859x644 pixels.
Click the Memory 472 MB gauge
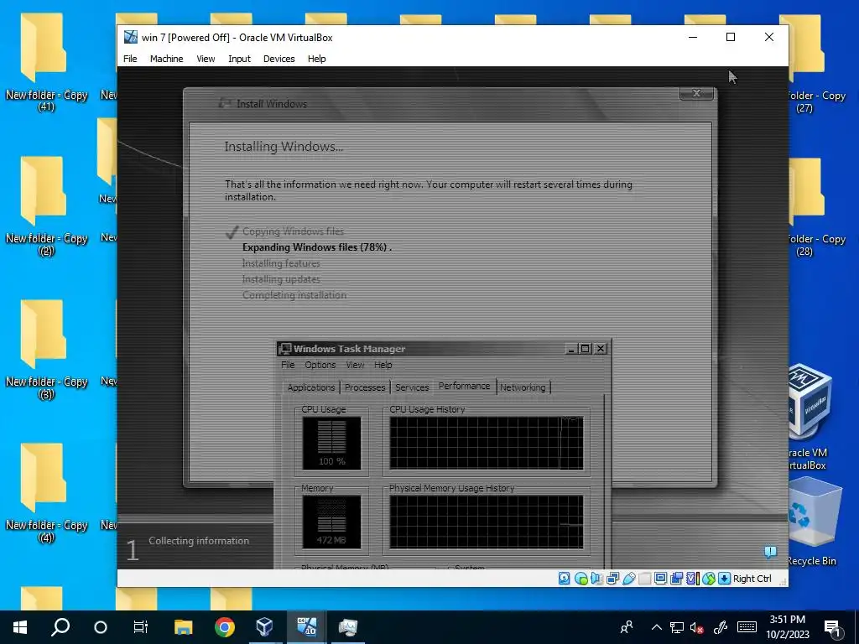click(331, 522)
